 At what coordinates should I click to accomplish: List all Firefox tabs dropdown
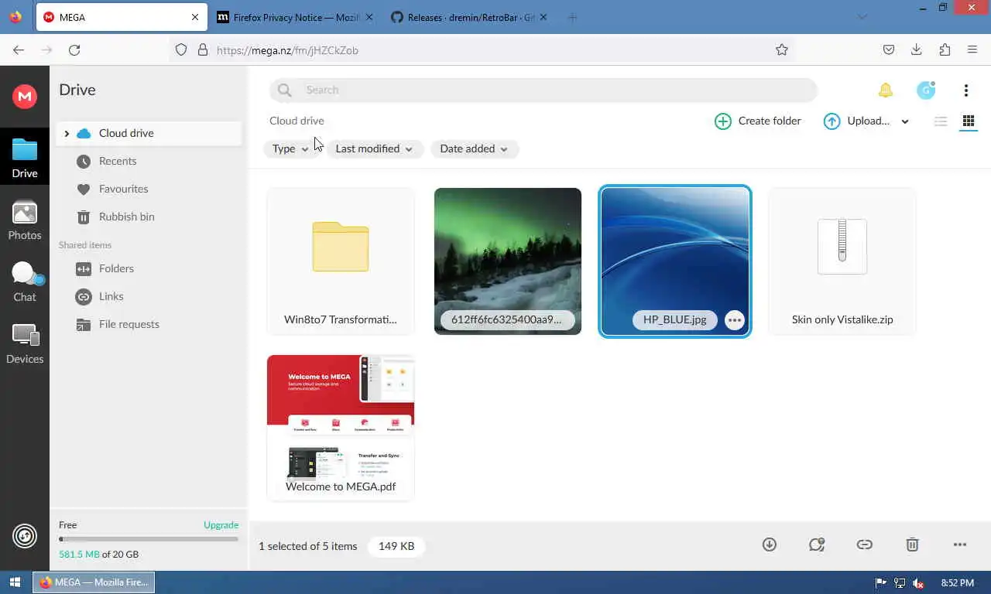pos(863,17)
